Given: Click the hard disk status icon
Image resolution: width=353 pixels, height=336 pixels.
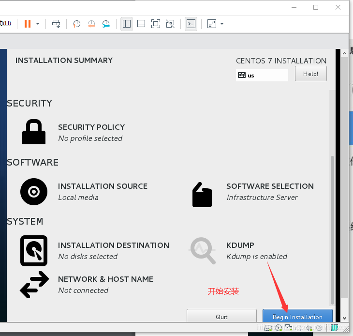Looking at the screenshot, I should (268, 328).
